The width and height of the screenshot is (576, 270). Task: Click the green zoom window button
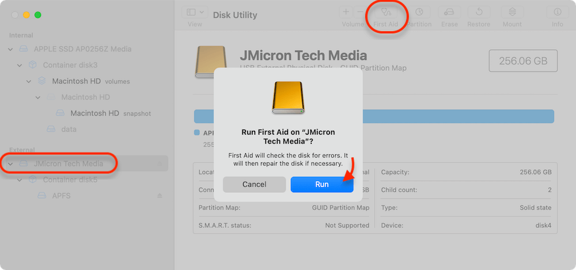[x=38, y=15]
